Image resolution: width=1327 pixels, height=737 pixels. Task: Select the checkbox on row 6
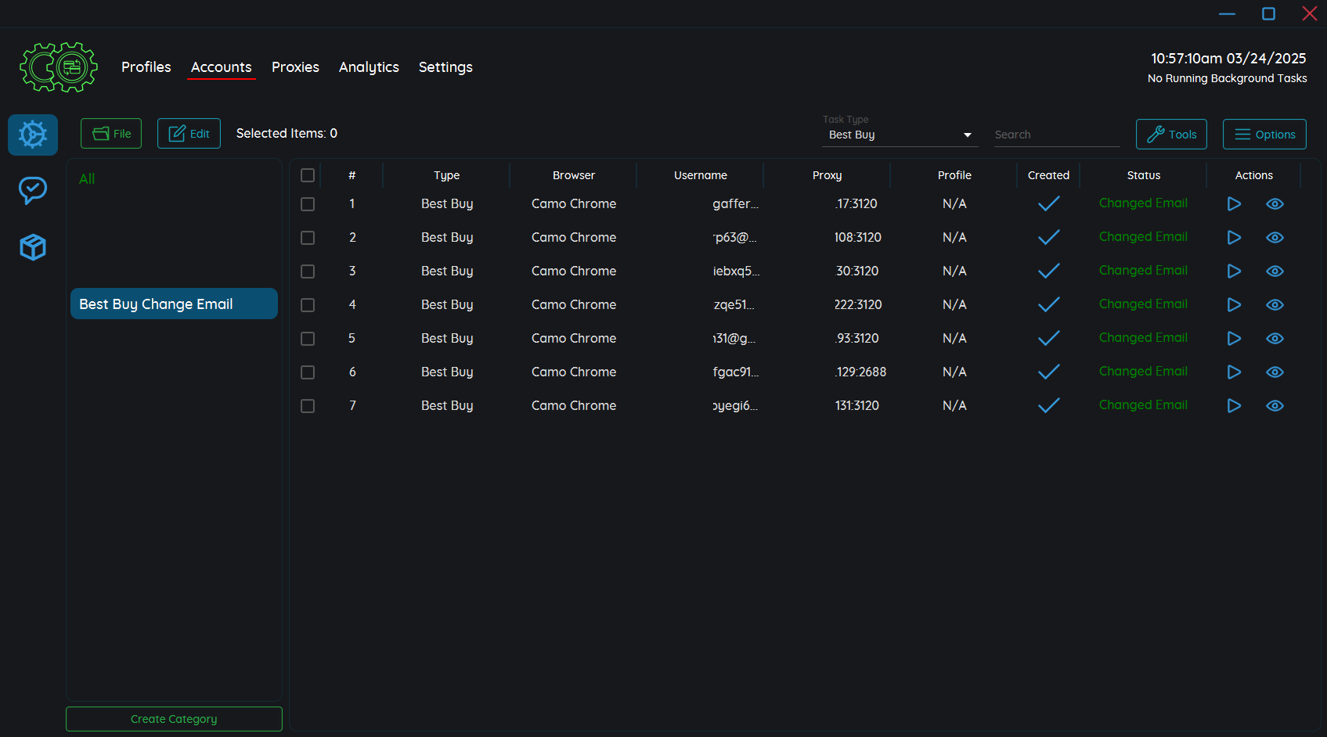pyautogui.click(x=308, y=372)
